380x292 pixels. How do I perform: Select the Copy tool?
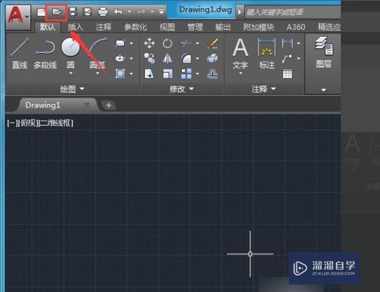tap(149, 58)
